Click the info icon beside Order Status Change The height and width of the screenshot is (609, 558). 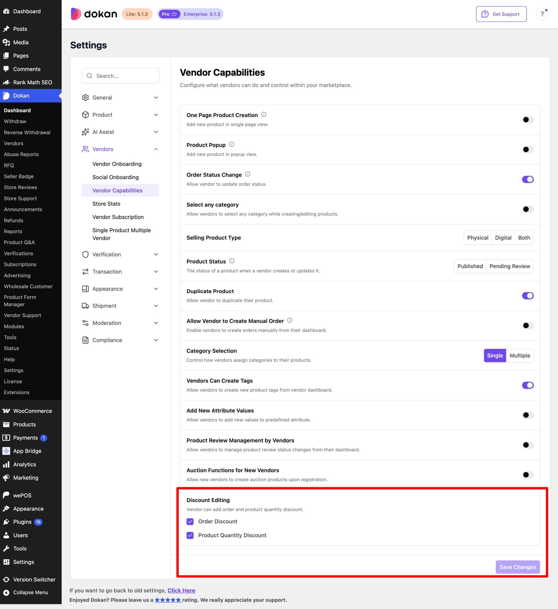[x=248, y=174]
